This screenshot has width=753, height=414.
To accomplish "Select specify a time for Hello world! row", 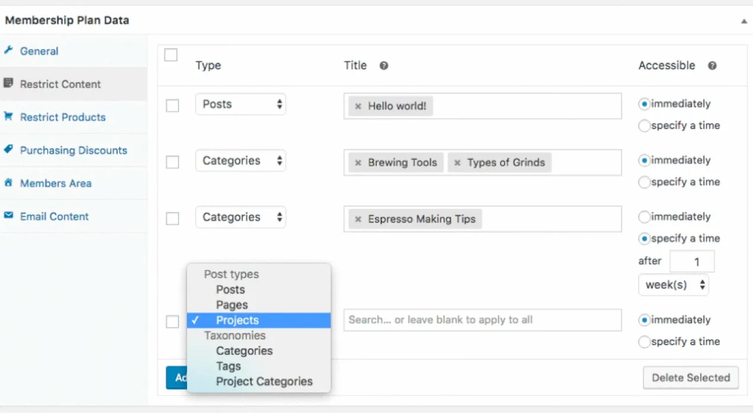I will (644, 126).
